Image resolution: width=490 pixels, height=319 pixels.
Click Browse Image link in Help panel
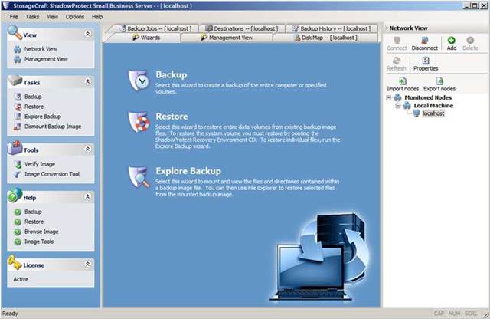point(41,232)
